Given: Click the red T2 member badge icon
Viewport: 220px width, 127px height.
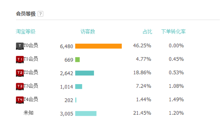Looking at the screenshot, I should [20, 73].
